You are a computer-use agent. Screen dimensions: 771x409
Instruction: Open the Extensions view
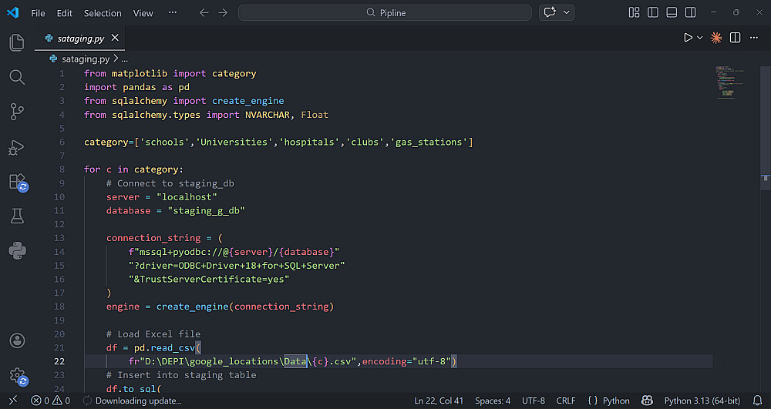[x=16, y=182]
